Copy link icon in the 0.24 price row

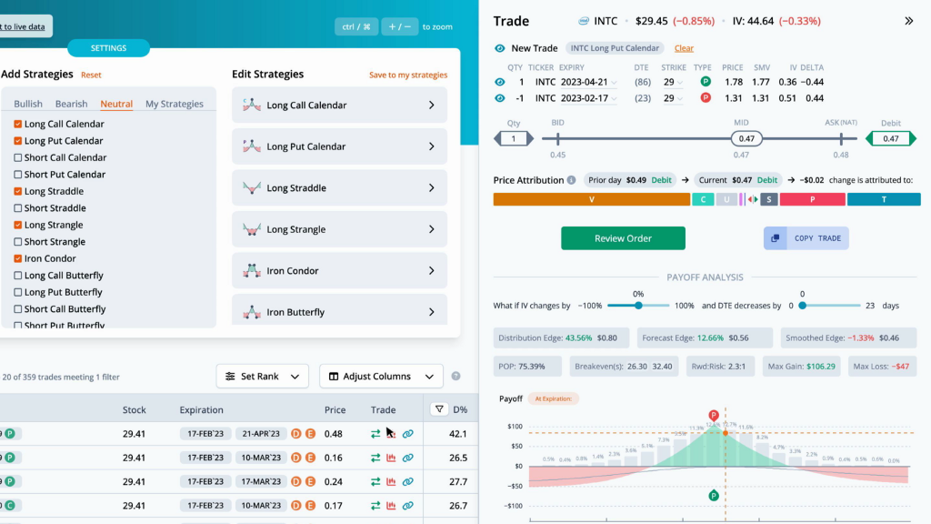(408, 482)
